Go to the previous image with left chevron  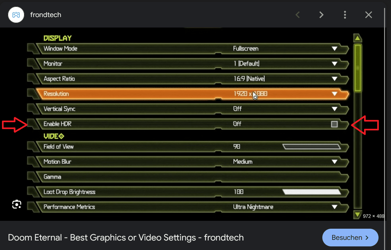point(297,15)
